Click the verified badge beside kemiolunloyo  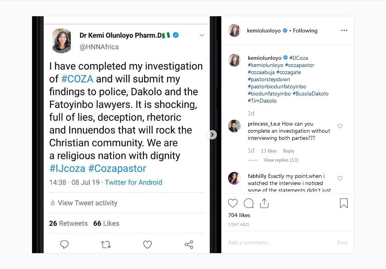[x=285, y=30]
